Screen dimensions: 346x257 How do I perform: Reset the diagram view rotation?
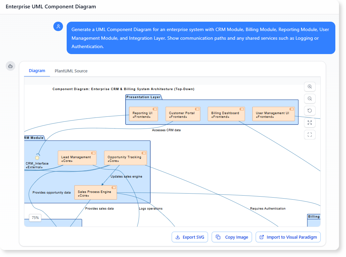[310, 110]
